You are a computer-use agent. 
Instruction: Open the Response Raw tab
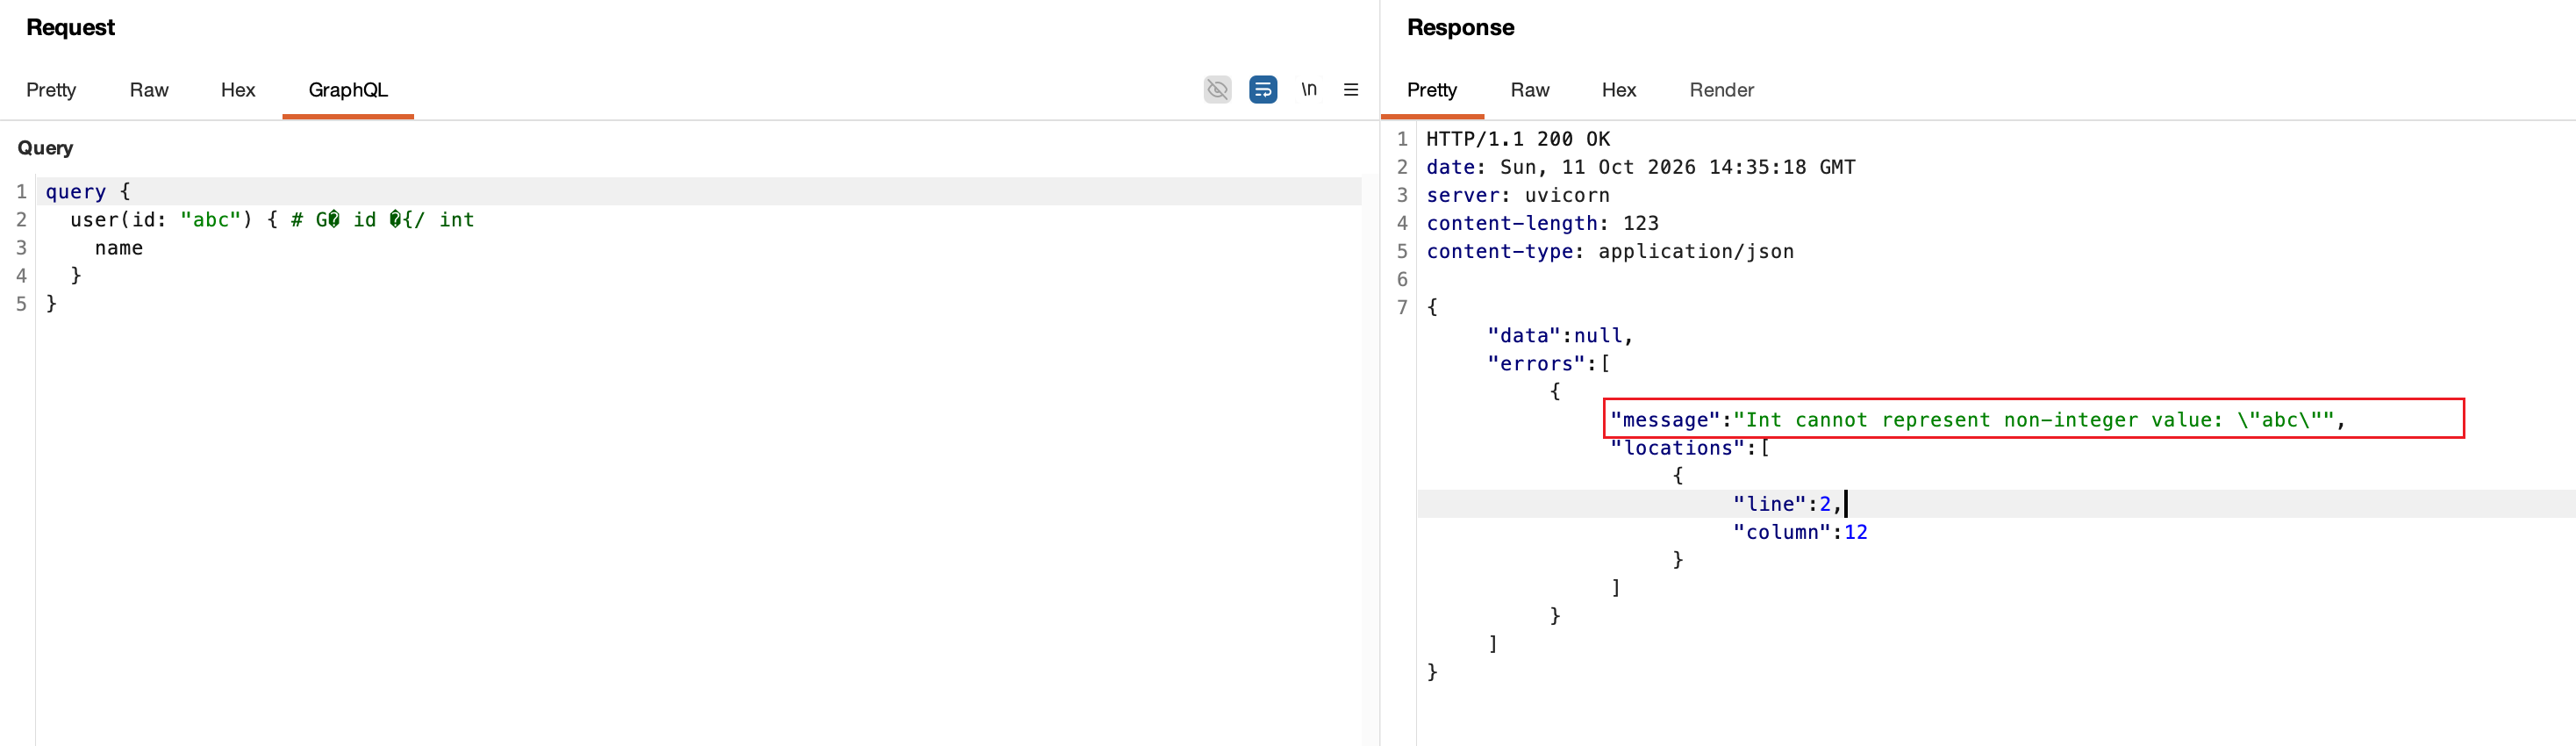1530,90
